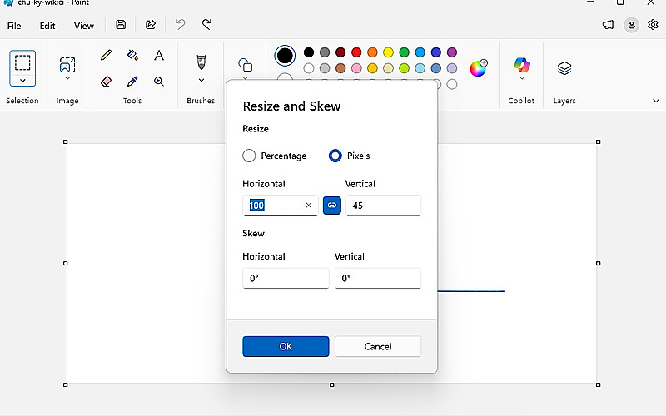Viewport: 666px width, 416px height.
Task: Select the Brushes tool icon
Action: tap(201, 62)
